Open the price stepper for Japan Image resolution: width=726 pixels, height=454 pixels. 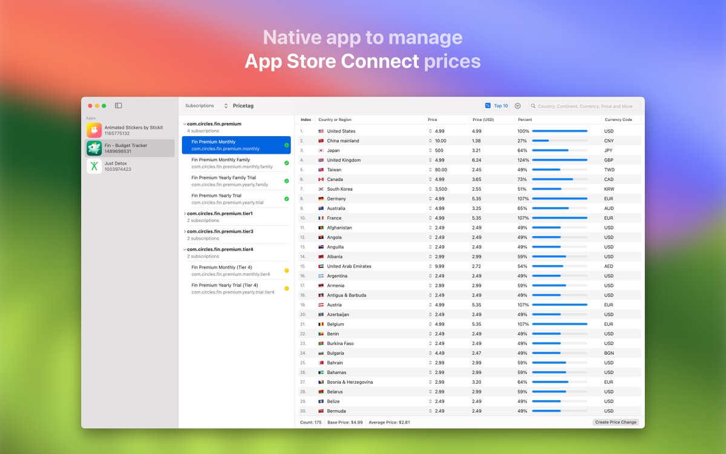431,151
